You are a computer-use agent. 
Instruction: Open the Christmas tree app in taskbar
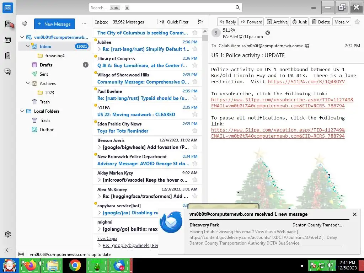point(97,265)
